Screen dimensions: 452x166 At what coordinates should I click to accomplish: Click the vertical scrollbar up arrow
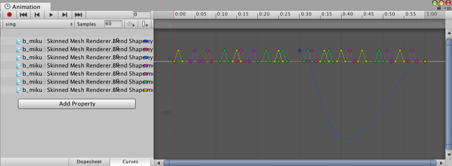[449, 32]
